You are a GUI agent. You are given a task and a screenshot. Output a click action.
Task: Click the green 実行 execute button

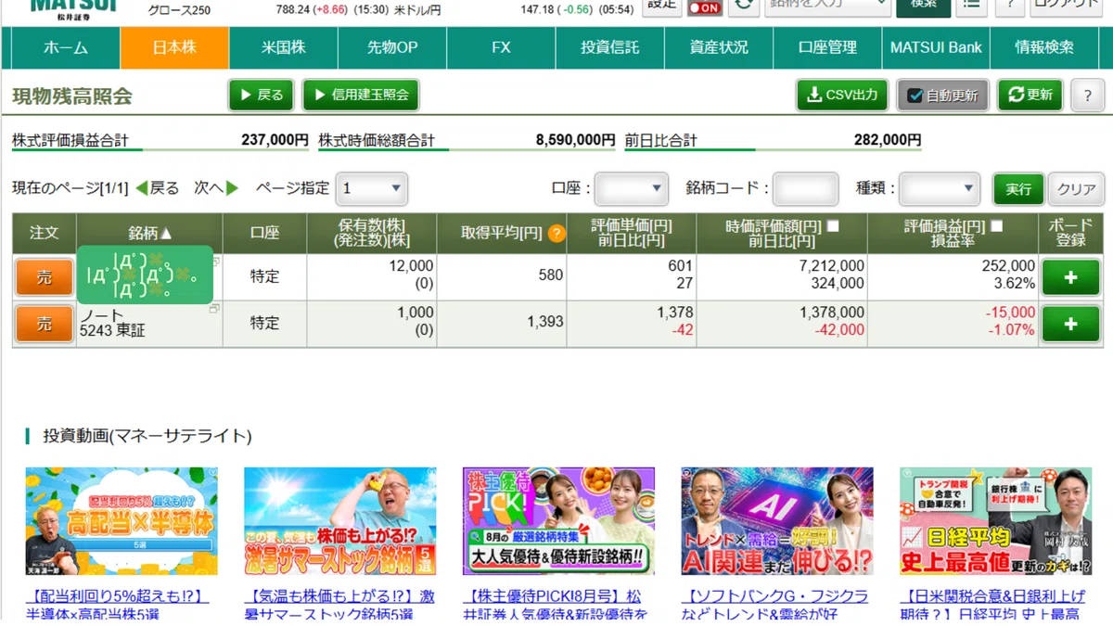[x=1018, y=188]
